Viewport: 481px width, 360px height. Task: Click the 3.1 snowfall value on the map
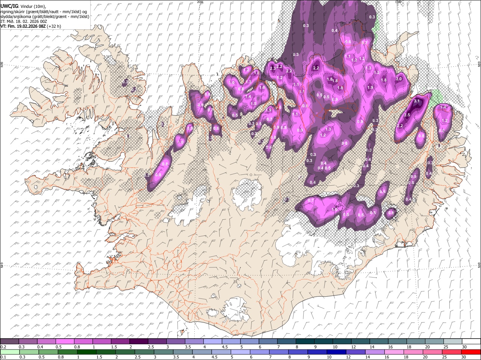click(x=416, y=101)
